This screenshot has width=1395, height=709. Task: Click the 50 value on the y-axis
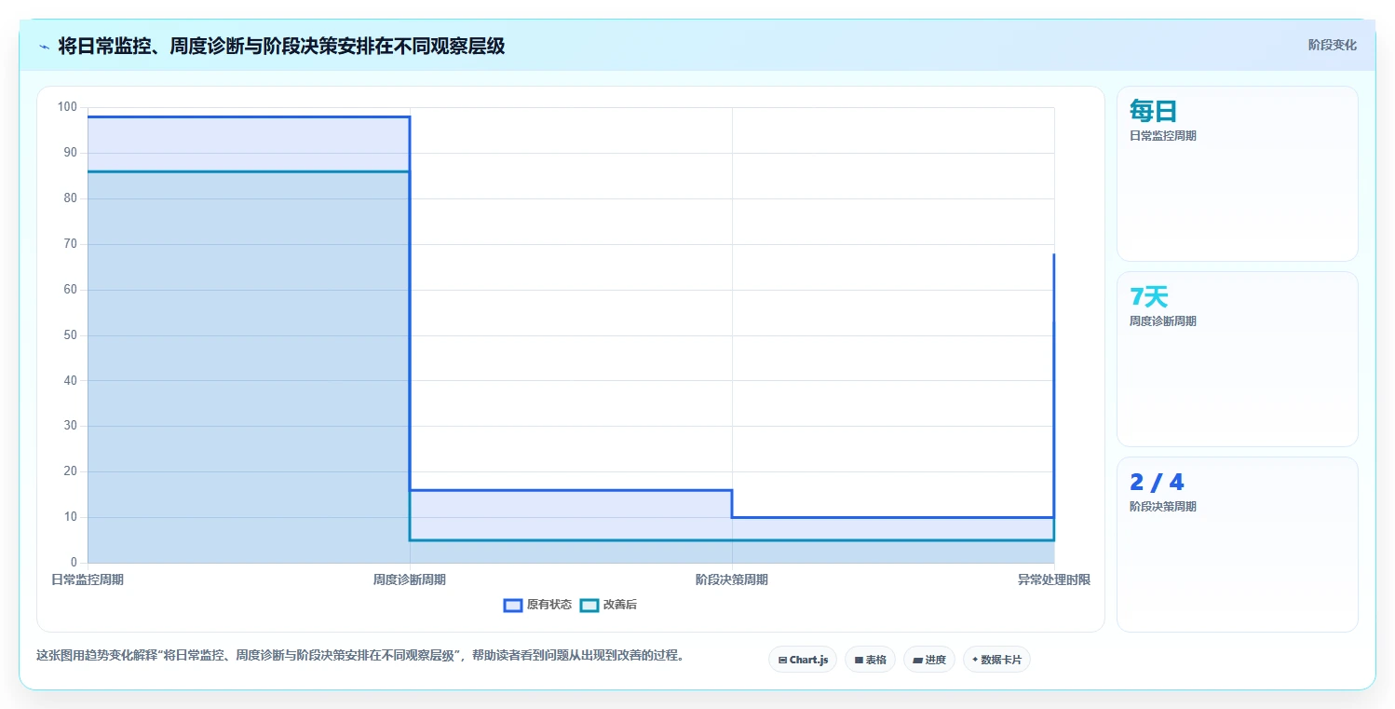[71, 335]
